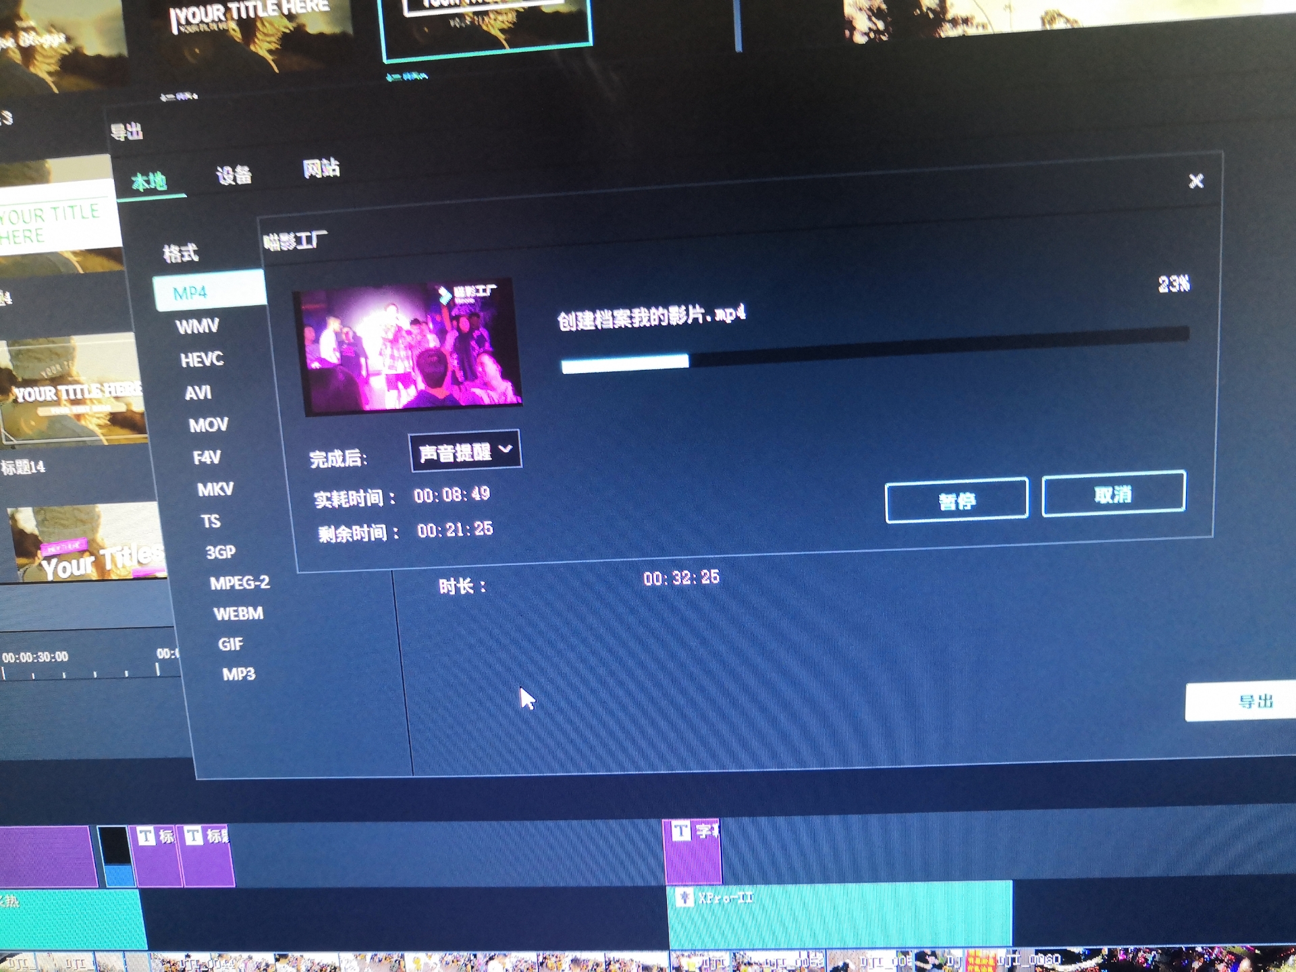The height and width of the screenshot is (972, 1296).
Task: Select the 本地 tab
Action: tap(149, 182)
